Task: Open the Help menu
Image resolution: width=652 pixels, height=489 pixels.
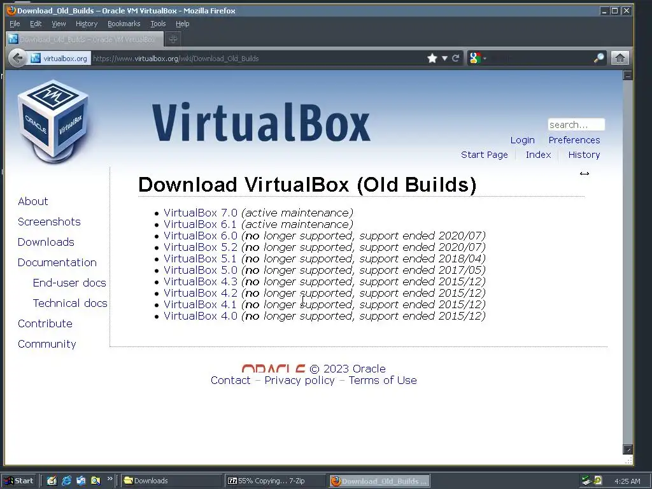Action: (183, 24)
